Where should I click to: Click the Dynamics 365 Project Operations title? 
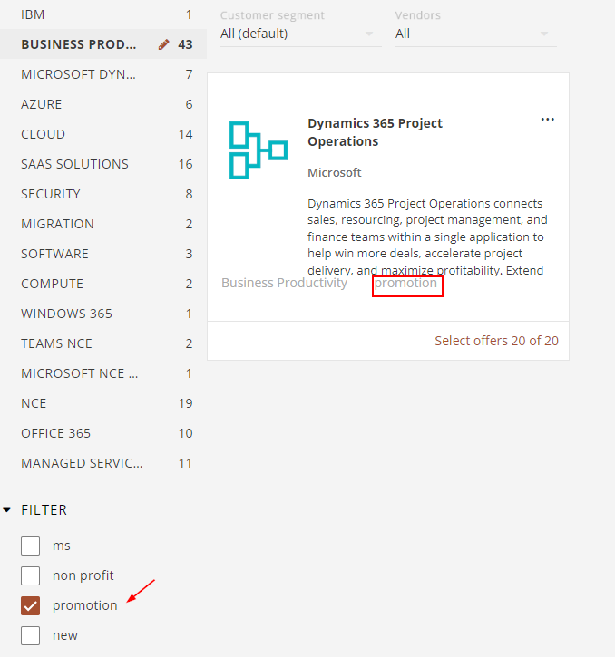(x=375, y=132)
